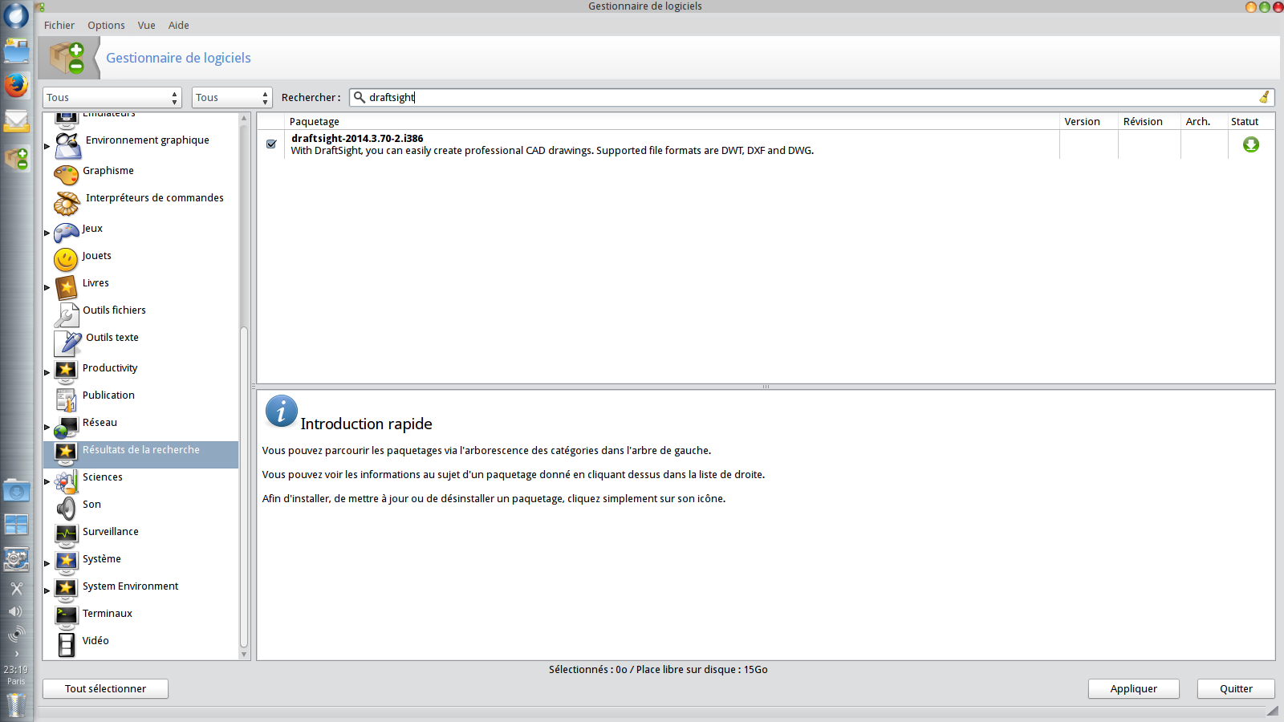This screenshot has height=722, width=1284.
Task: Click the Outils texte pen icon
Action: coord(67,343)
